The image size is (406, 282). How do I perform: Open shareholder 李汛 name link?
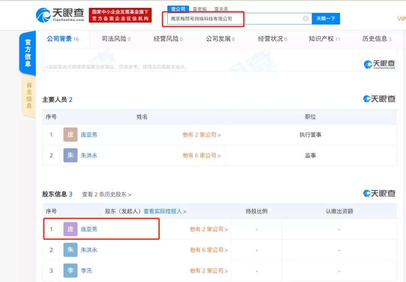pyautogui.click(x=86, y=271)
